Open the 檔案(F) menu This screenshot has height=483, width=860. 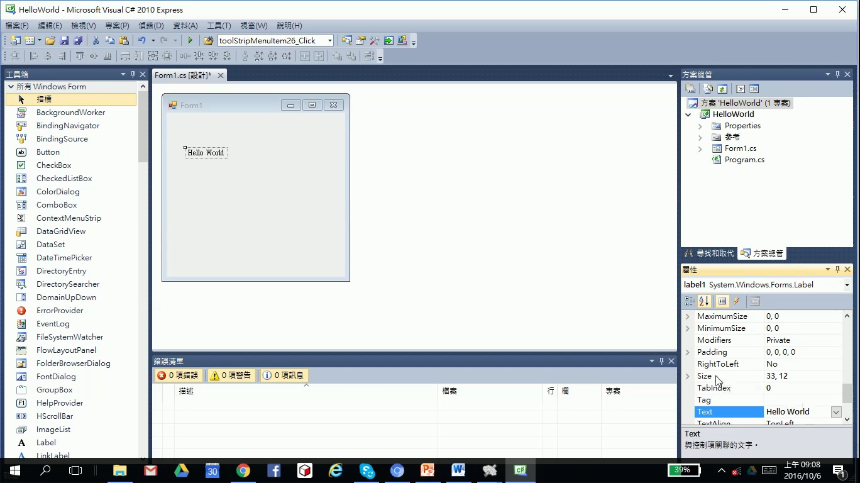(x=17, y=26)
